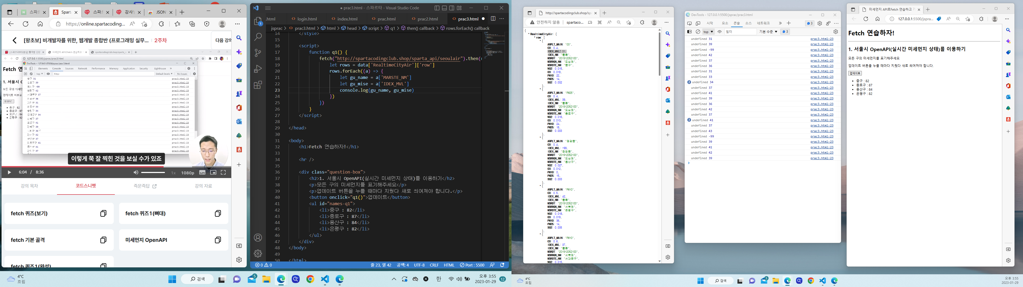This screenshot has height=287, width=1023.
Task: Open DevTools settings gear in tab bar
Action: (820, 23)
